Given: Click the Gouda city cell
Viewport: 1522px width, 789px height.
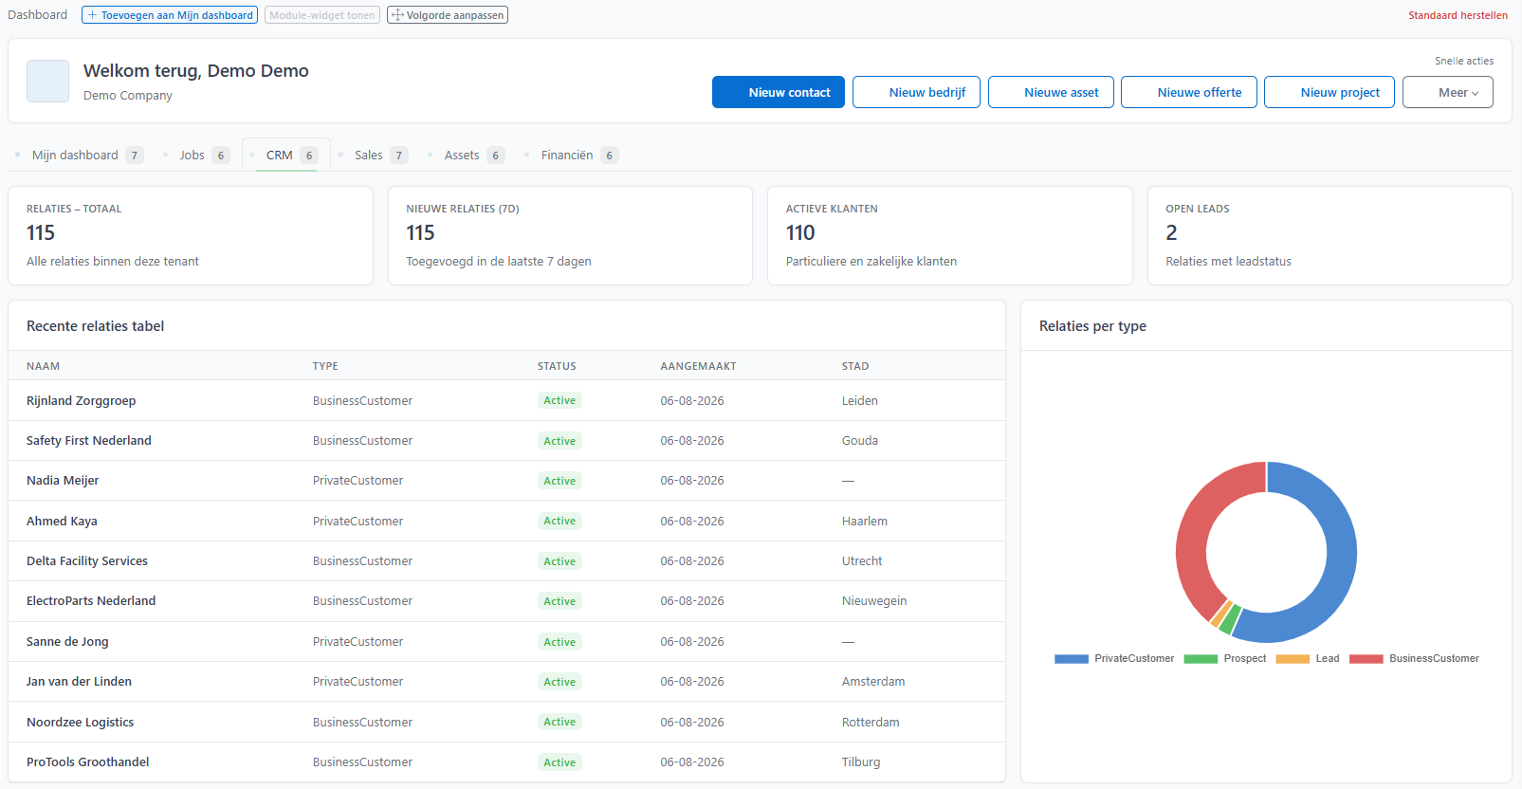Looking at the screenshot, I should (860, 440).
